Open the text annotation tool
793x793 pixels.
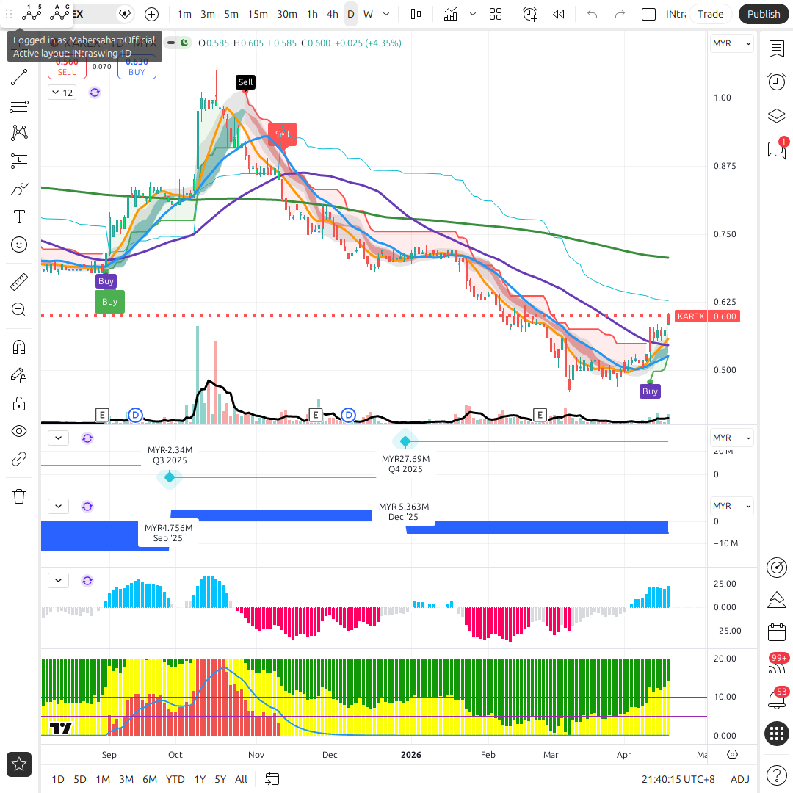coord(19,217)
